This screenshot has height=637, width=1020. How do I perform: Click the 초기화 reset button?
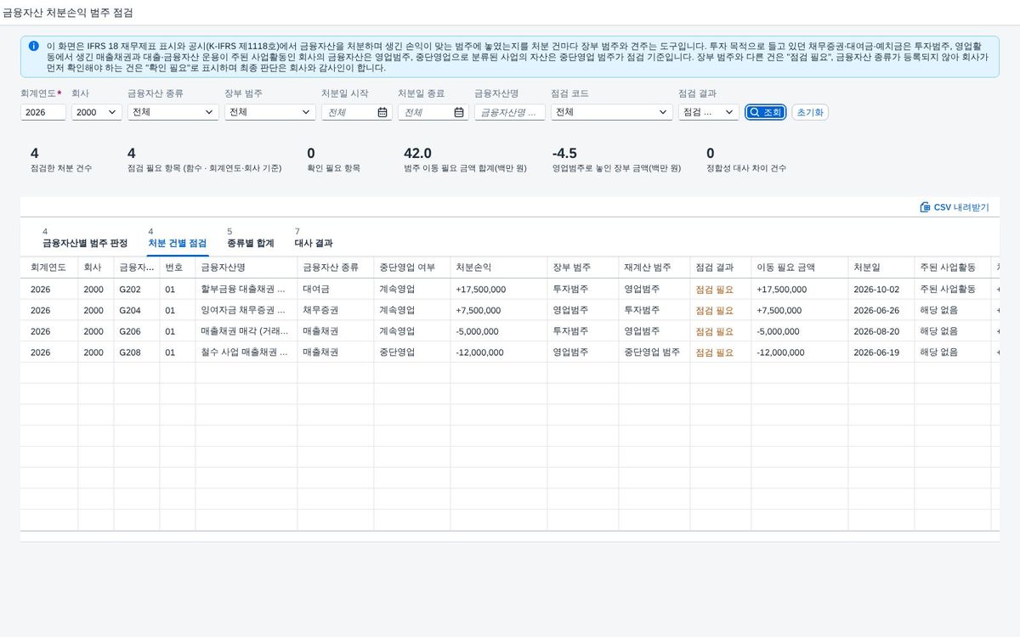pos(810,112)
